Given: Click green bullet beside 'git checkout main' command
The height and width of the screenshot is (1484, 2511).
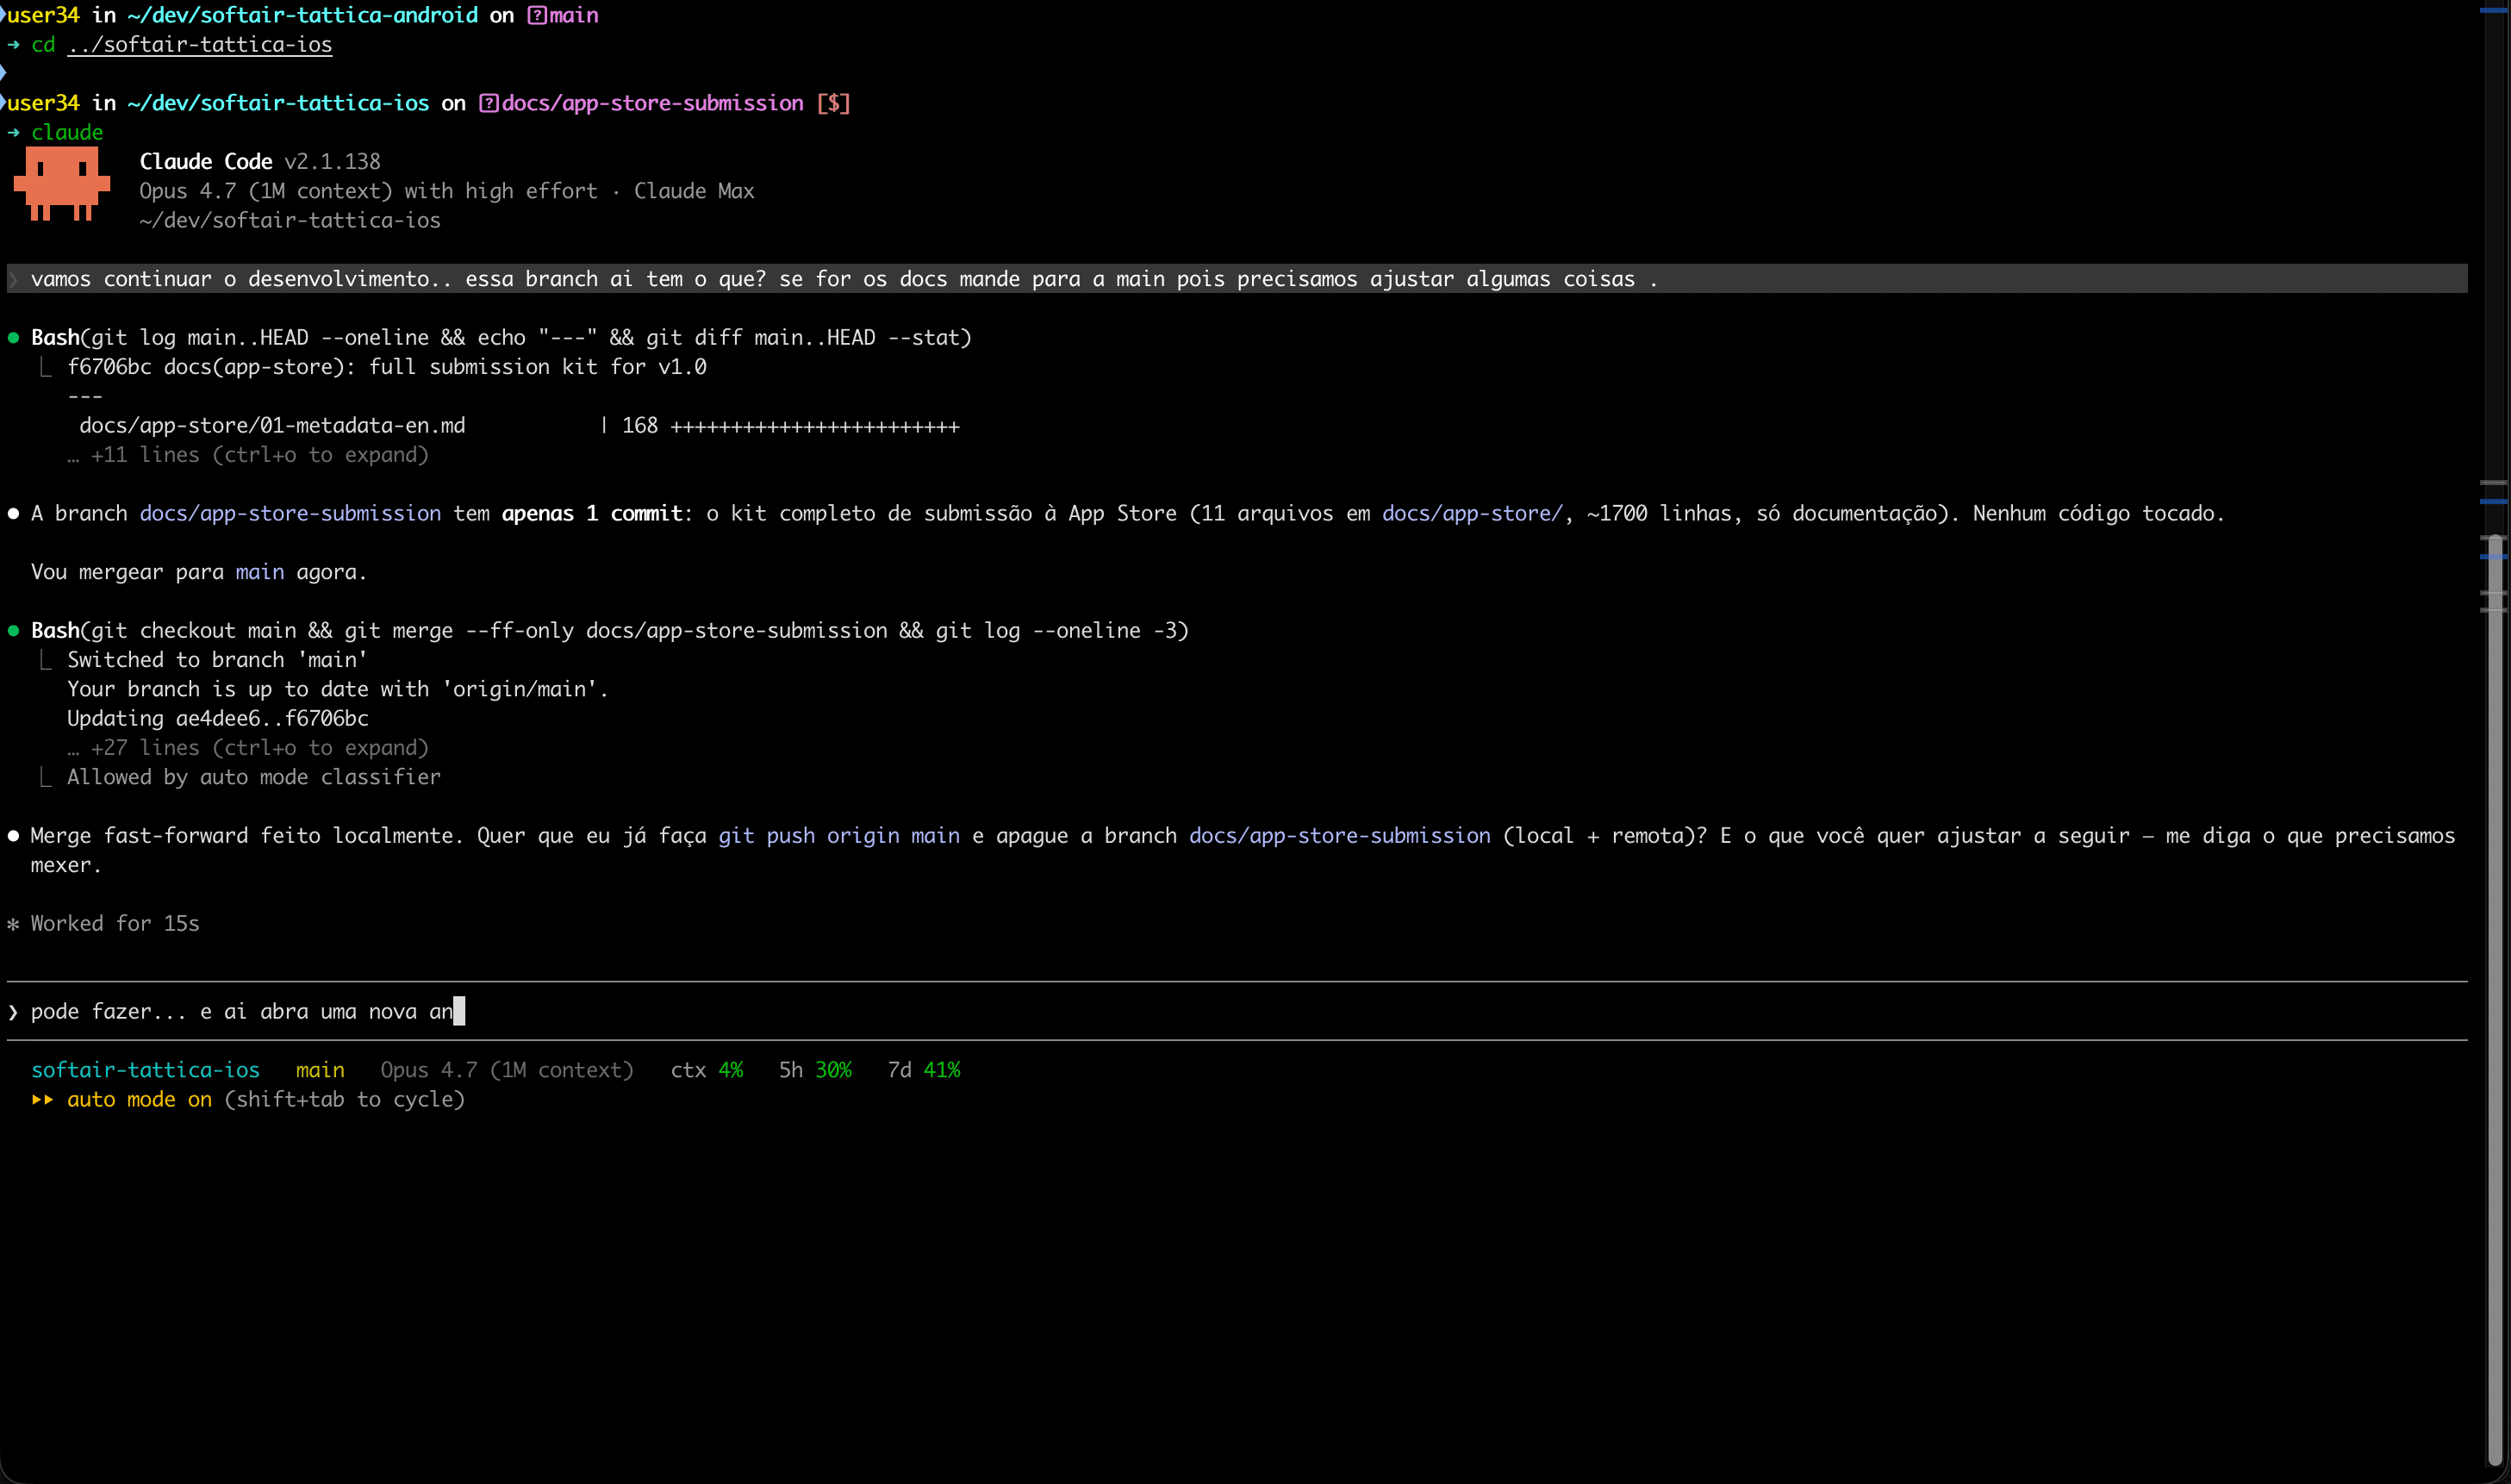Looking at the screenshot, I should coord(14,630).
